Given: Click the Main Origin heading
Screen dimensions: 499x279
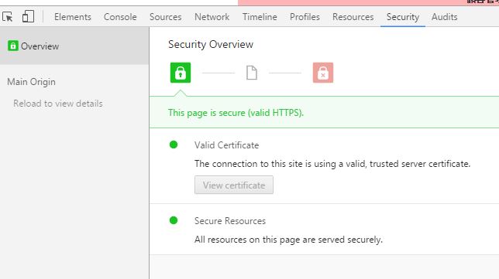Looking at the screenshot, I should coord(31,82).
